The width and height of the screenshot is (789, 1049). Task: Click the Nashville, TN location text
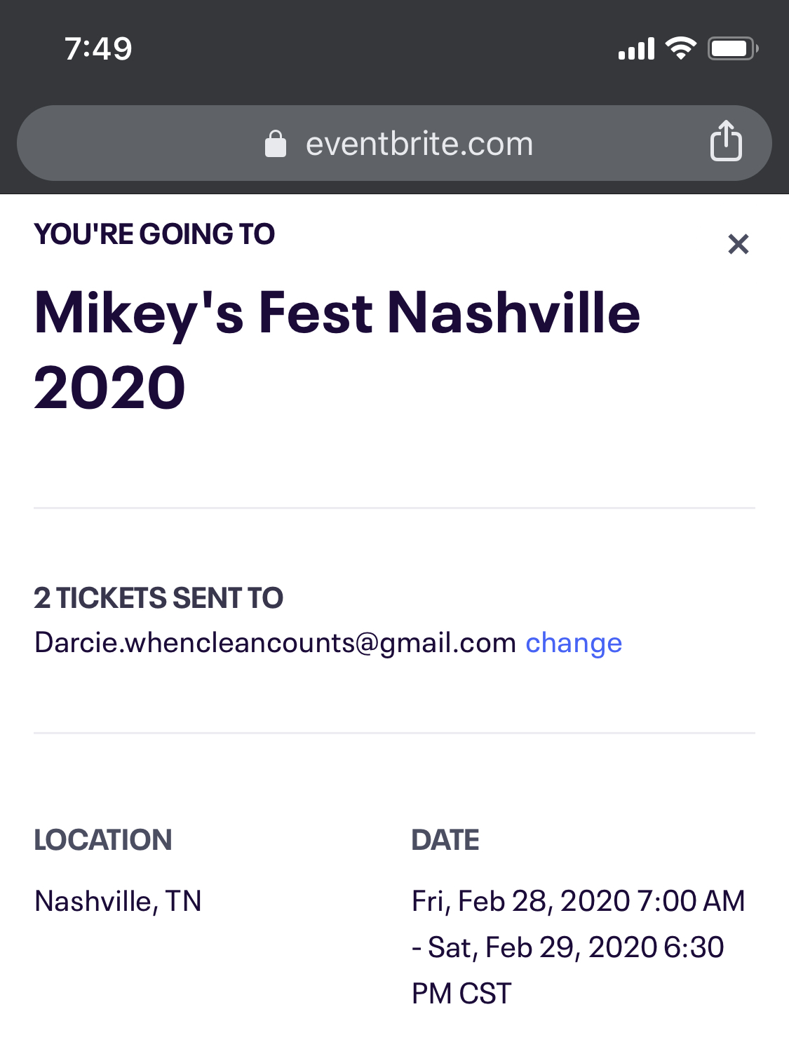pyautogui.click(x=118, y=901)
